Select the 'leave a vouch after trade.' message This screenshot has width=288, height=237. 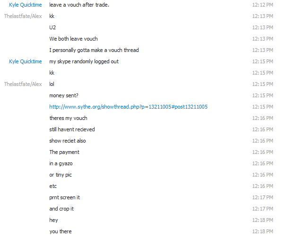click(x=79, y=5)
